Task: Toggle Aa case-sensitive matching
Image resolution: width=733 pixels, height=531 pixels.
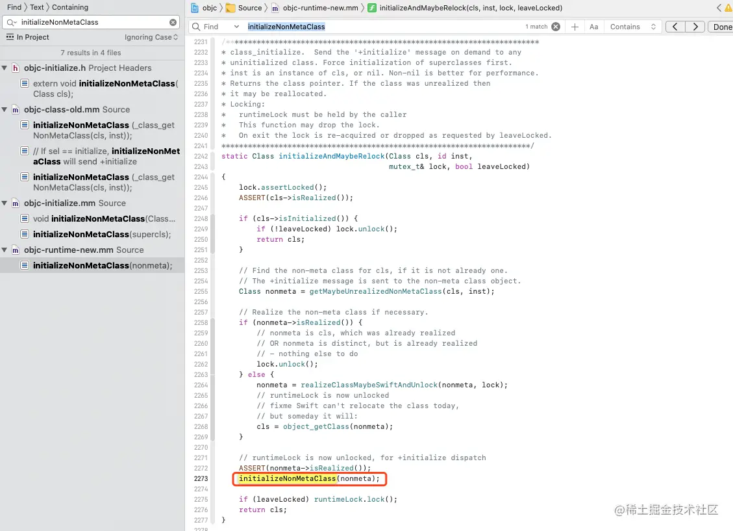Action: [x=593, y=27]
